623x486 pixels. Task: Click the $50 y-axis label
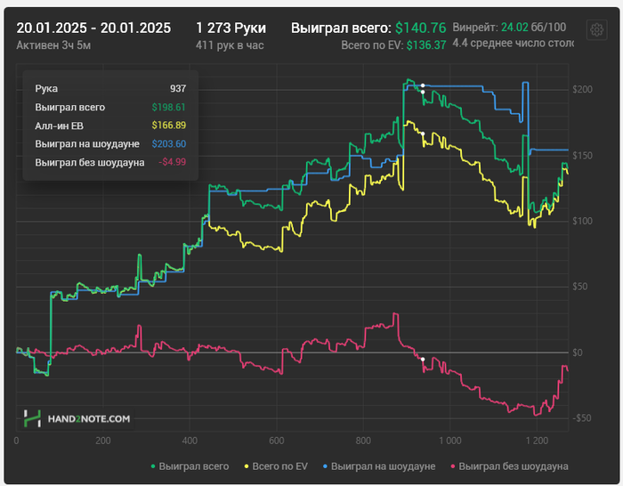[580, 287]
